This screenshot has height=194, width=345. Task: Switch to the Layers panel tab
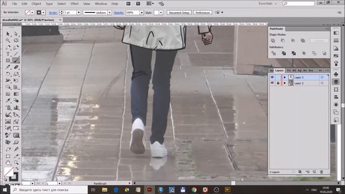279,71
